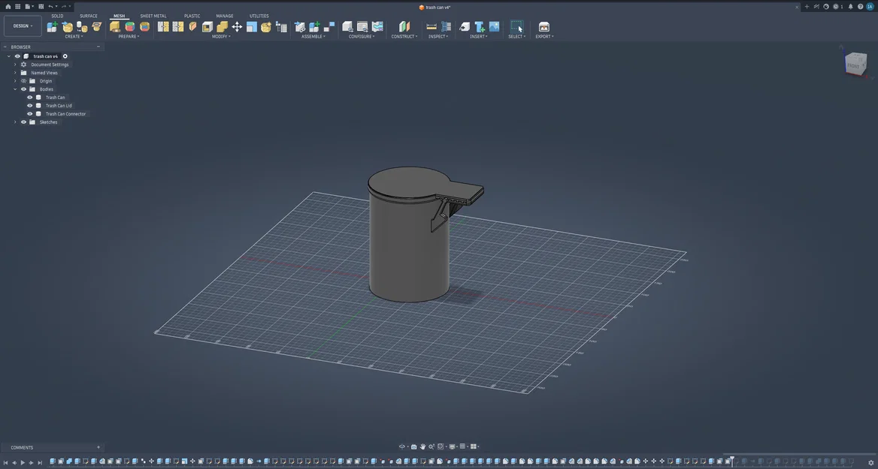Open the CREATE dropdown menu

click(x=74, y=37)
